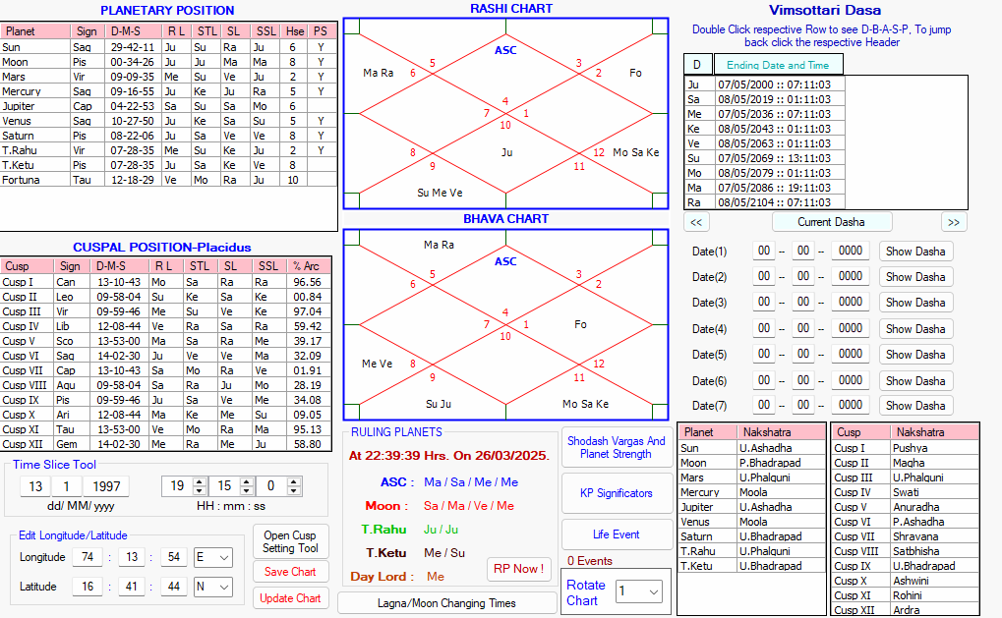Screen dimensions: 1002x618
Task: Click the year field showing 1997
Action: pyautogui.click(x=104, y=486)
